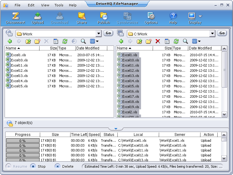Go back using local pane green arrow

point(121,41)
